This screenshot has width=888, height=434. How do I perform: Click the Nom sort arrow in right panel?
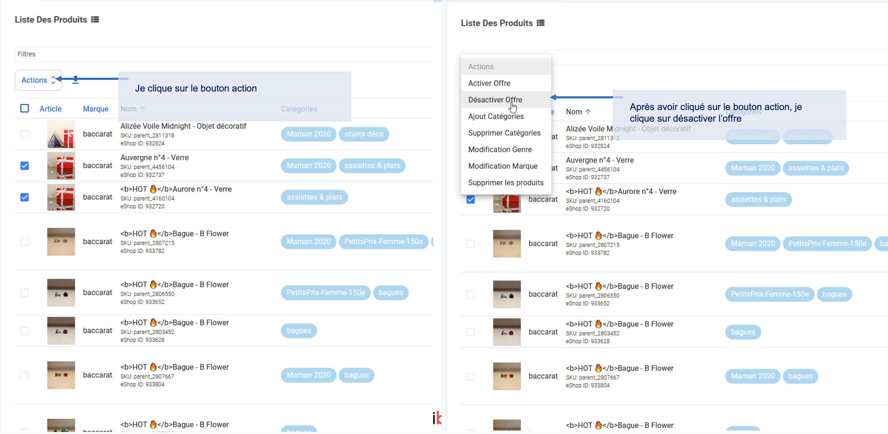click(x=588, y=112)
